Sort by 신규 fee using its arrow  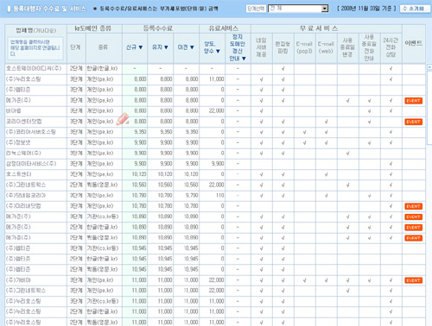[x=141, y=47]
